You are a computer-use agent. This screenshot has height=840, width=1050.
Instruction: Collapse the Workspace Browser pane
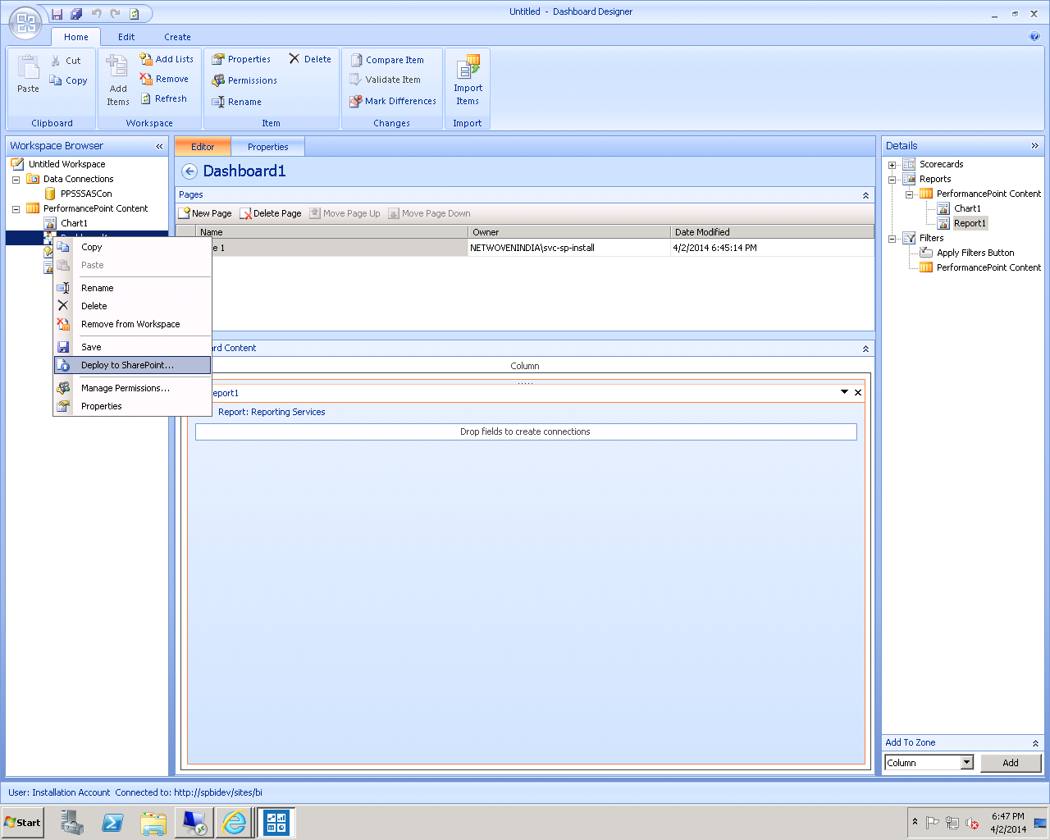point(159,145)
